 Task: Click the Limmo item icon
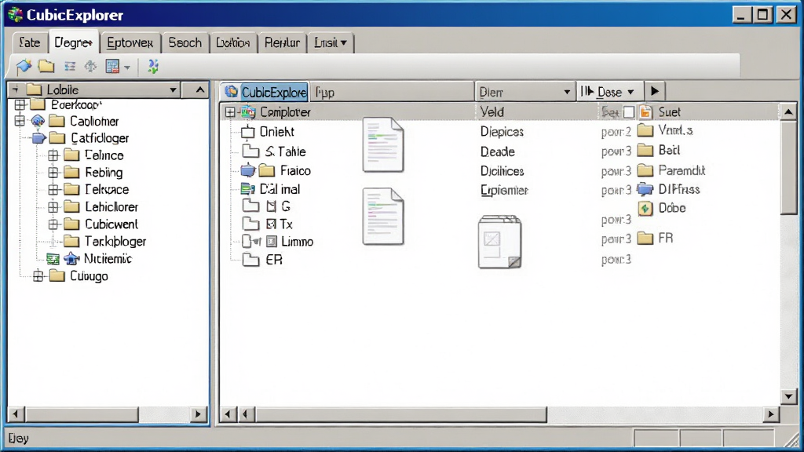[x=272, y=242]
